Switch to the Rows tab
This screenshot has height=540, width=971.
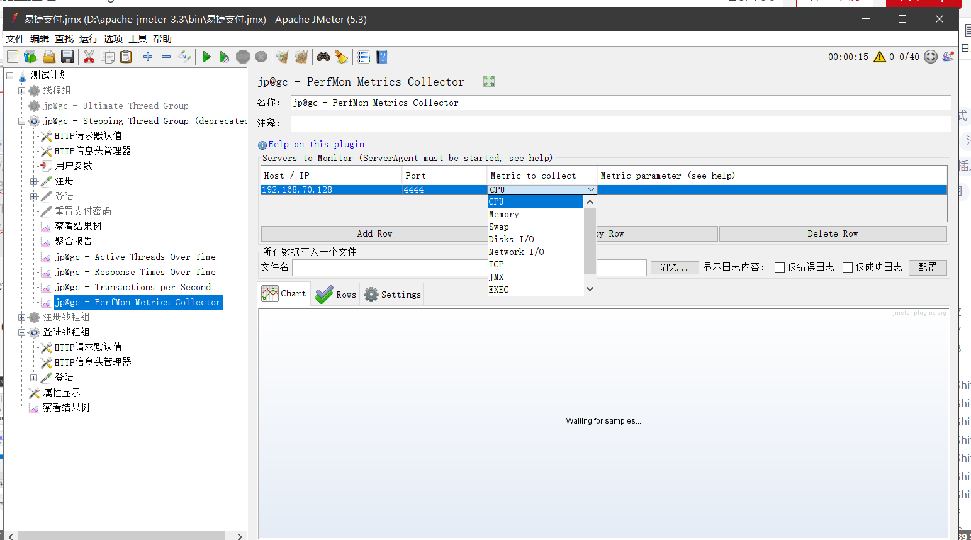335,295
